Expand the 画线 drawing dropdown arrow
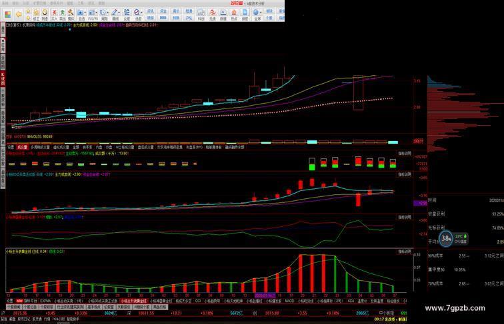504x324 pixels. point(119,13)
